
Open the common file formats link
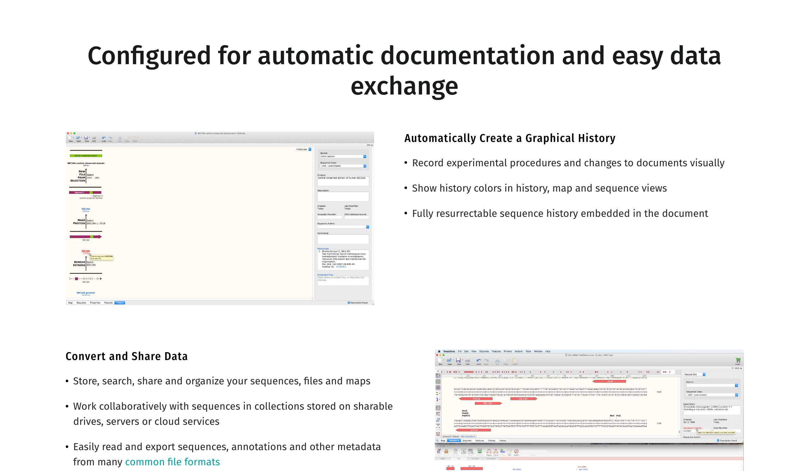pyautogui.click(x=173, y=462)
